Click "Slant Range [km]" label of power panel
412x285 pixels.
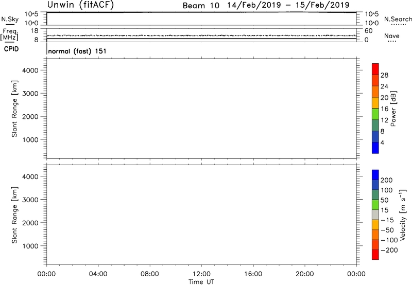[x=14, y=109]
